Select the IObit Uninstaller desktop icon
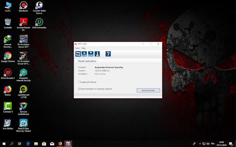Screen dimensions: 236x147 [x=39, y=24]
